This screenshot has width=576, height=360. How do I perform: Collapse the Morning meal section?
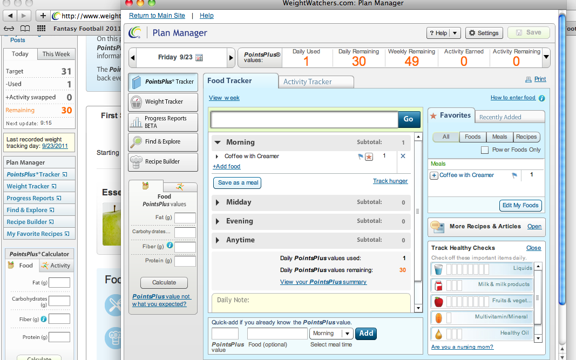click(x=218, y=142)
